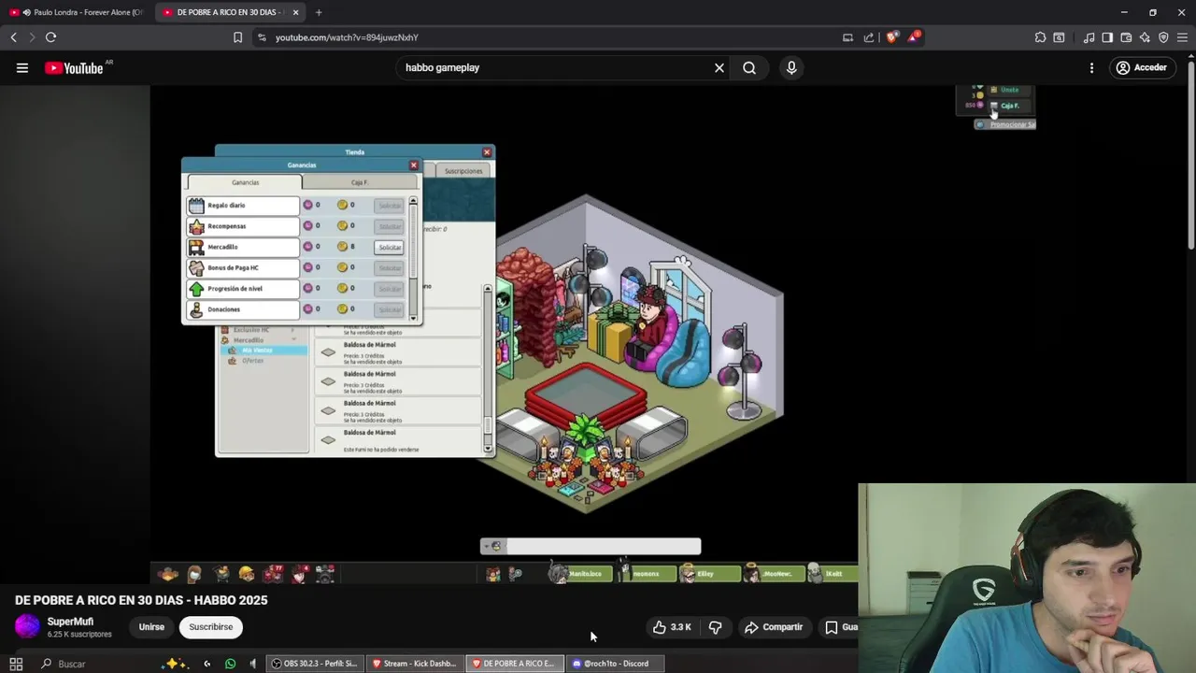Open the SuperMufi channel name link
This screenshot has height=673, width=1196.
point(70,622)
